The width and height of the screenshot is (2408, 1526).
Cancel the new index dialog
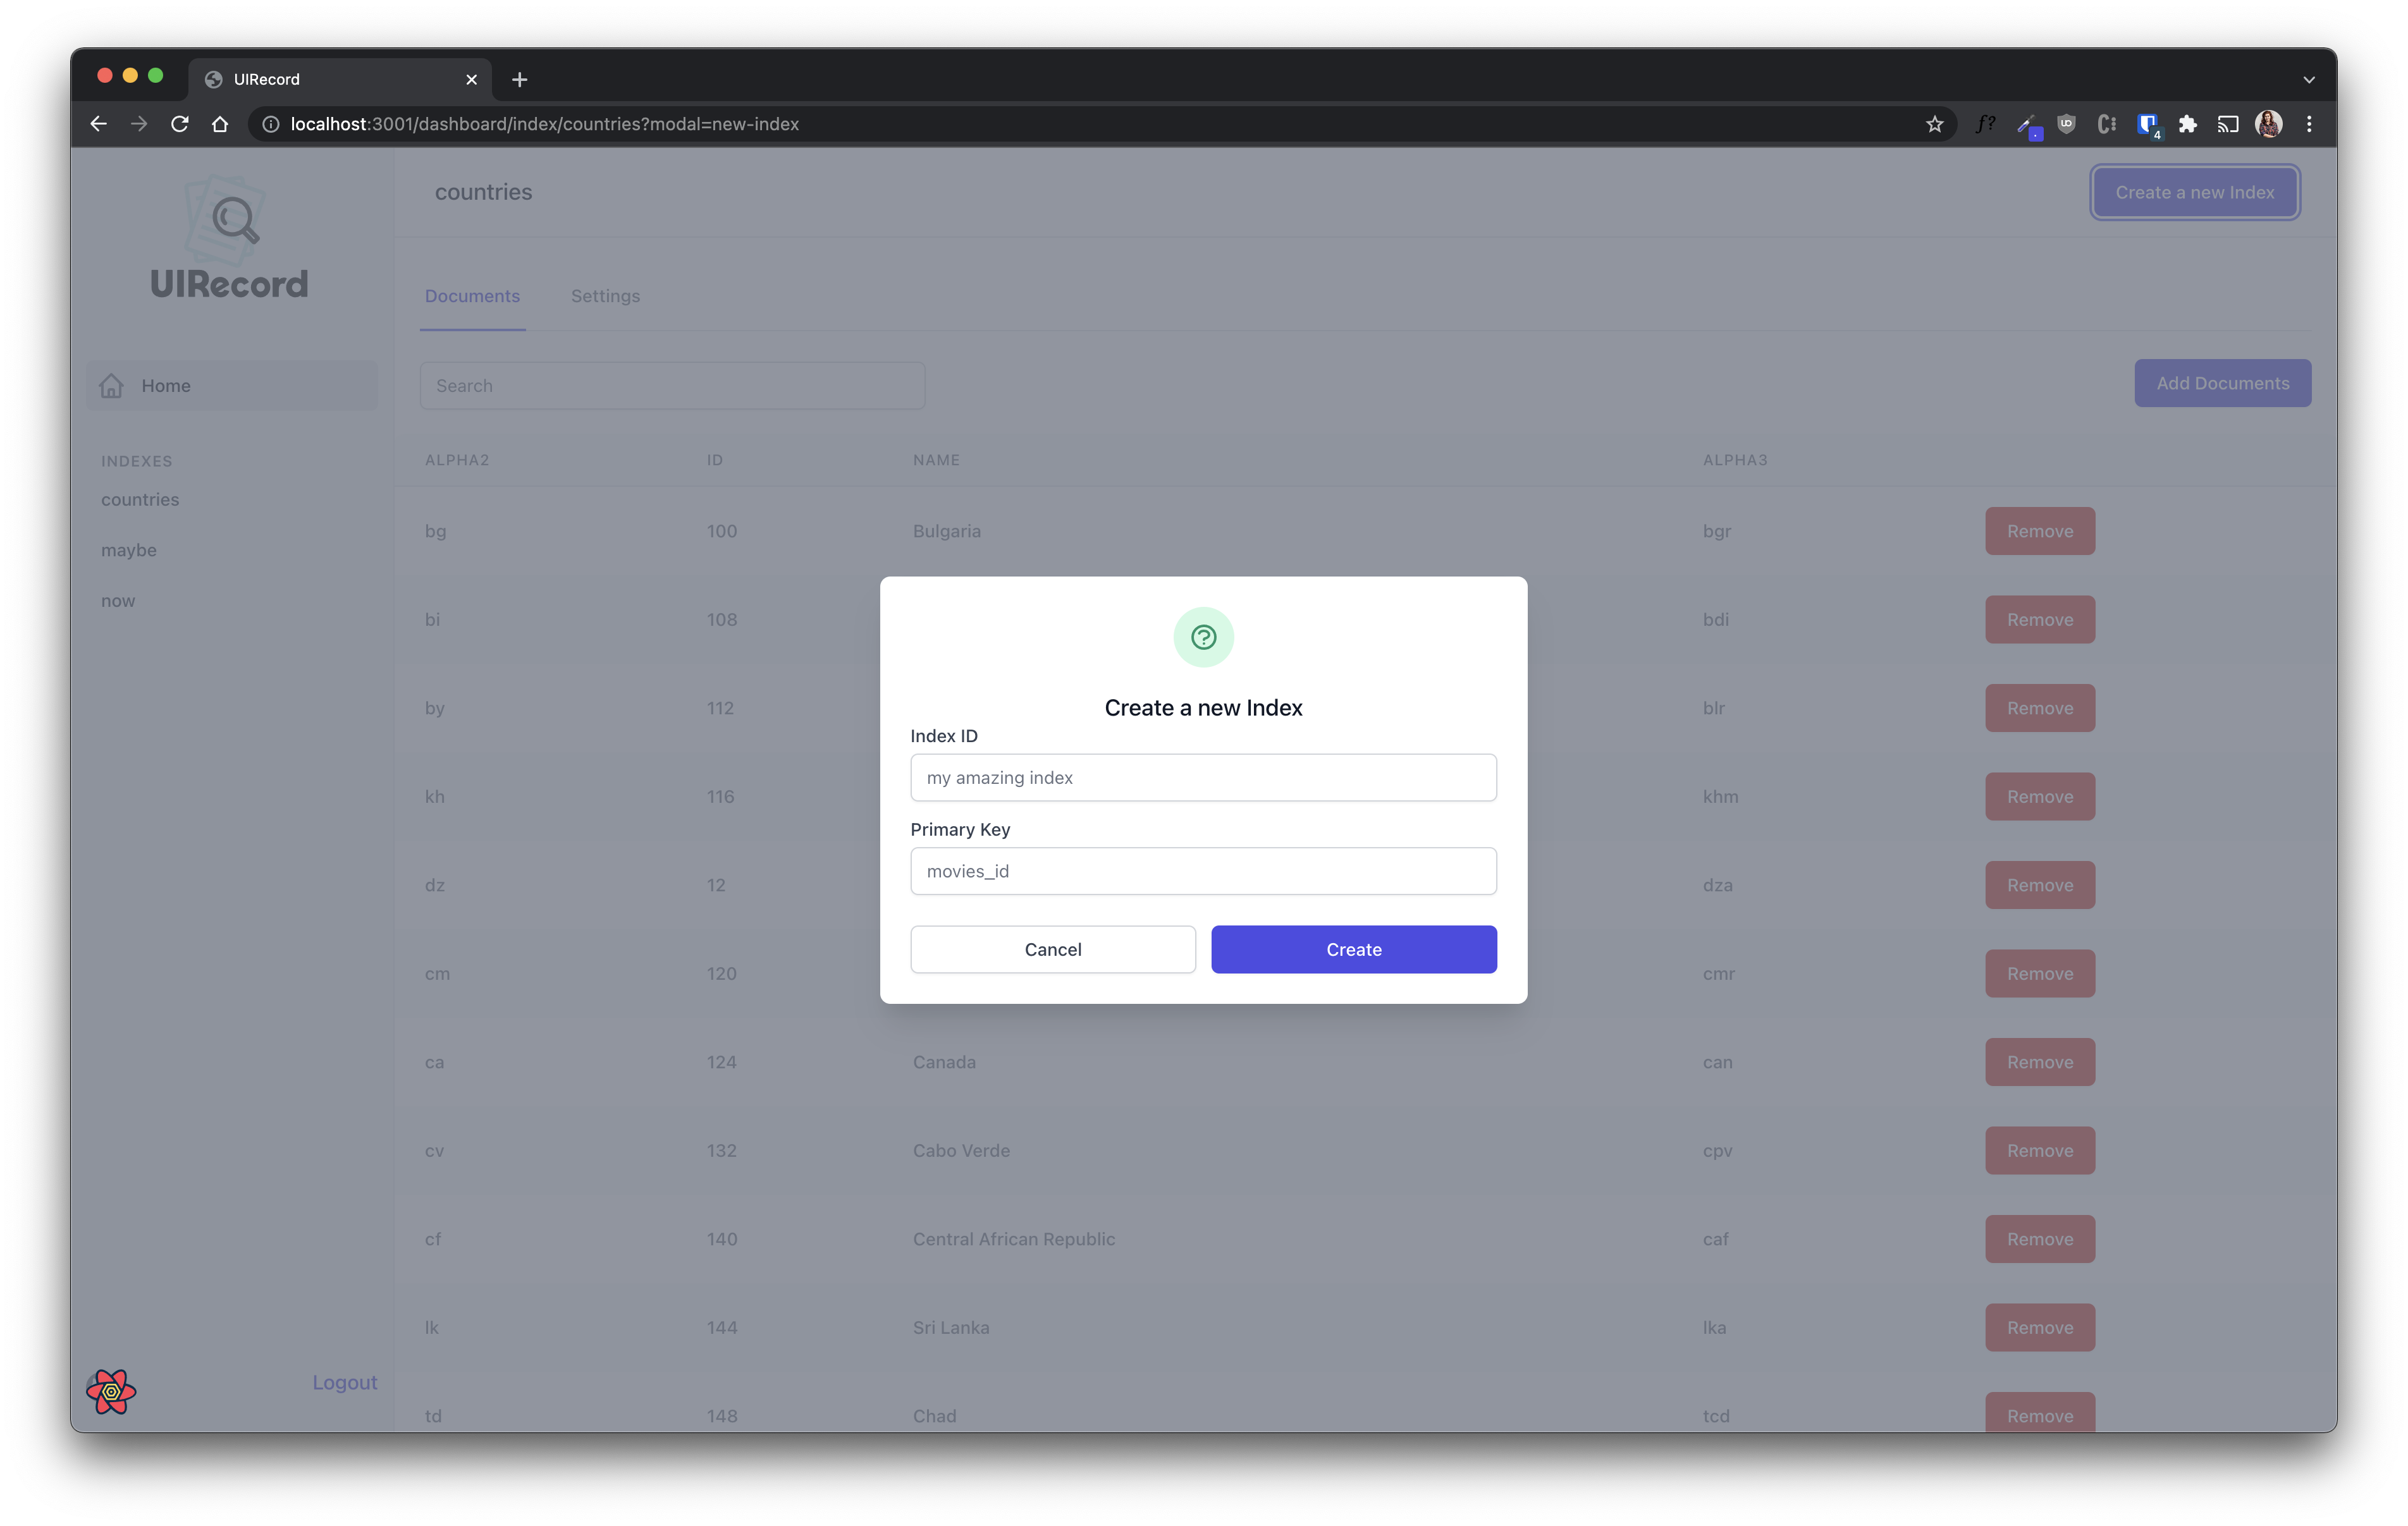[x=1052, y=949]
